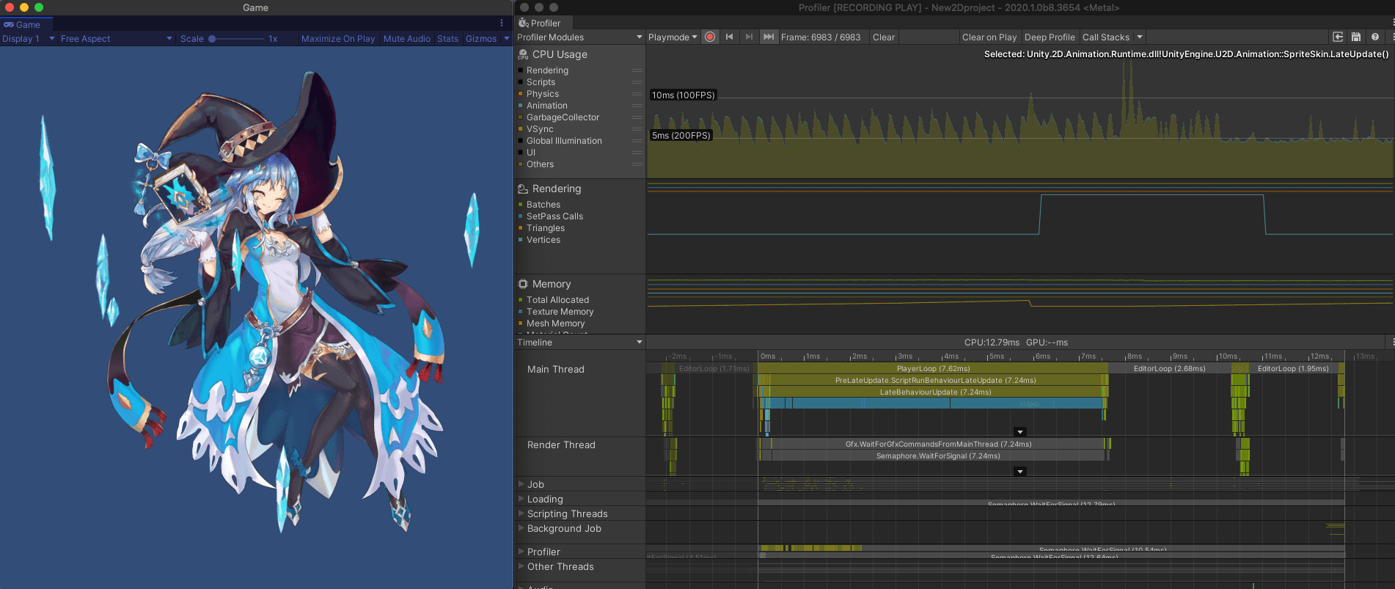This screenshot has width=1395, height=589.
Task: Select Semaphore.WaitForSignal (7.24ms) in Render Thread
Action: 938,456
